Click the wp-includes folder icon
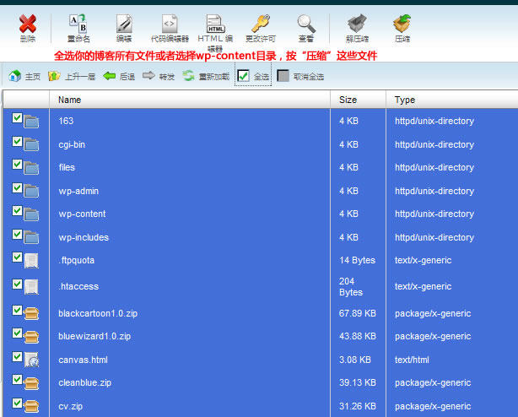This screenshot has width=518, height=417. 31,237
